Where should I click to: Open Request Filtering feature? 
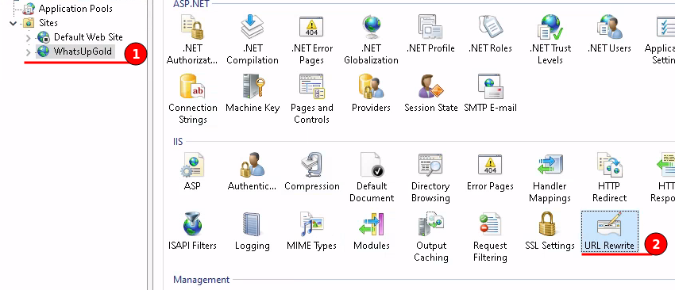pos(490,237)
